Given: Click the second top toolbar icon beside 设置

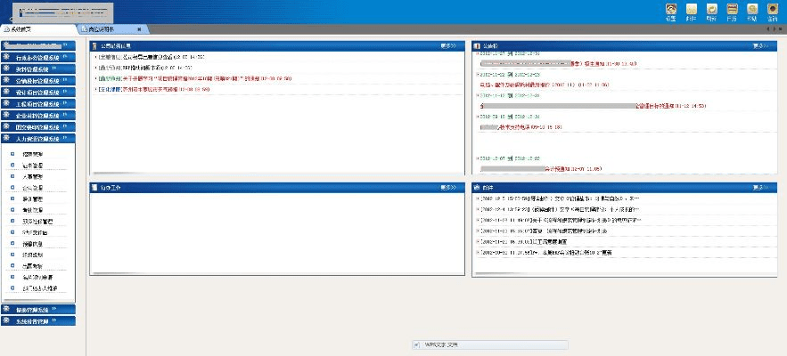Looking at the screenshot, I should [691, 11].
